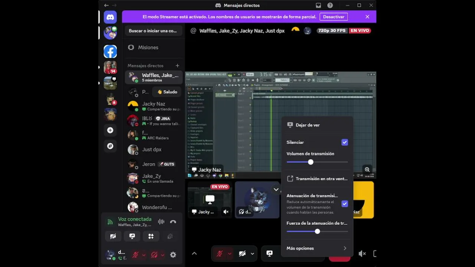Viewport: 475px width, 267px height.
Task: Click the Saludo wave button
Action: [167, 92]
